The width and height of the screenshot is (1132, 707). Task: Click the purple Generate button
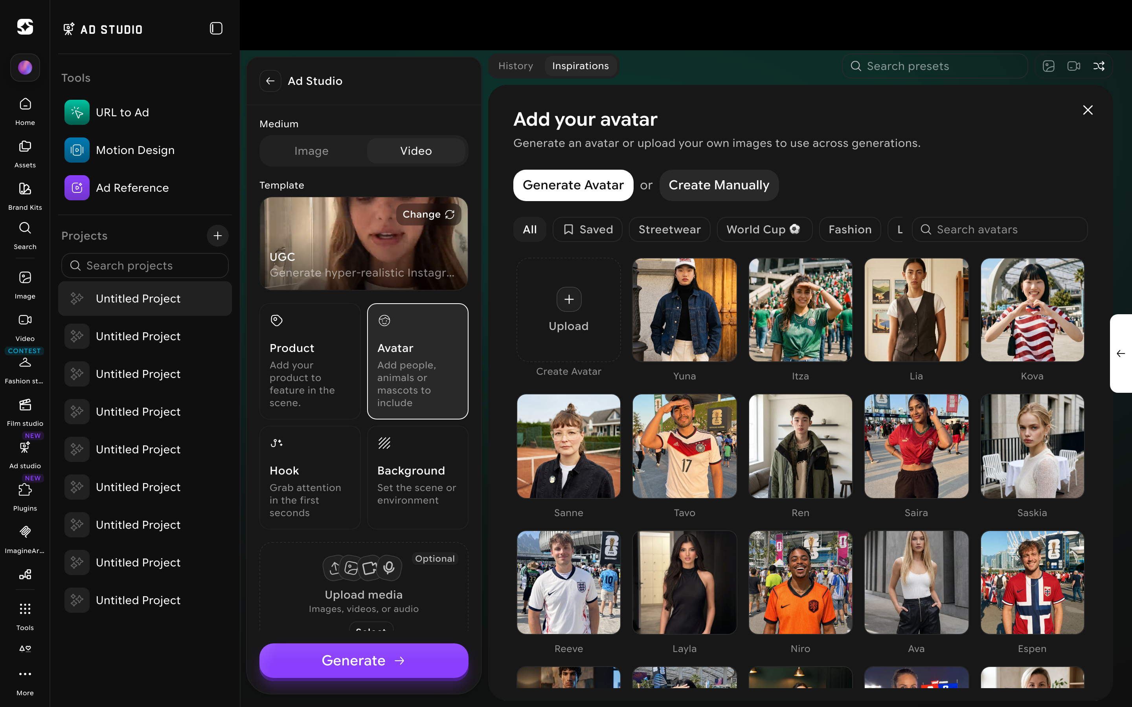pos(364,660)
